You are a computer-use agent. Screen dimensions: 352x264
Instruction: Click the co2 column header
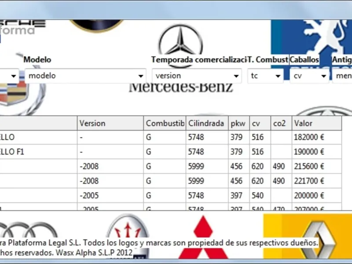click(281, 123)
